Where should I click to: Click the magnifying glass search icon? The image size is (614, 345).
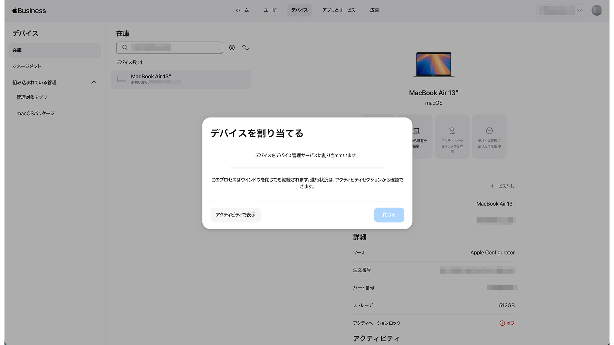coord(125,48)
